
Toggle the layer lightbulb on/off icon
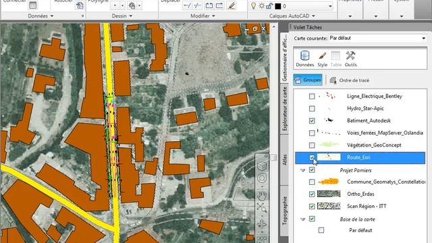pos(254,6)
